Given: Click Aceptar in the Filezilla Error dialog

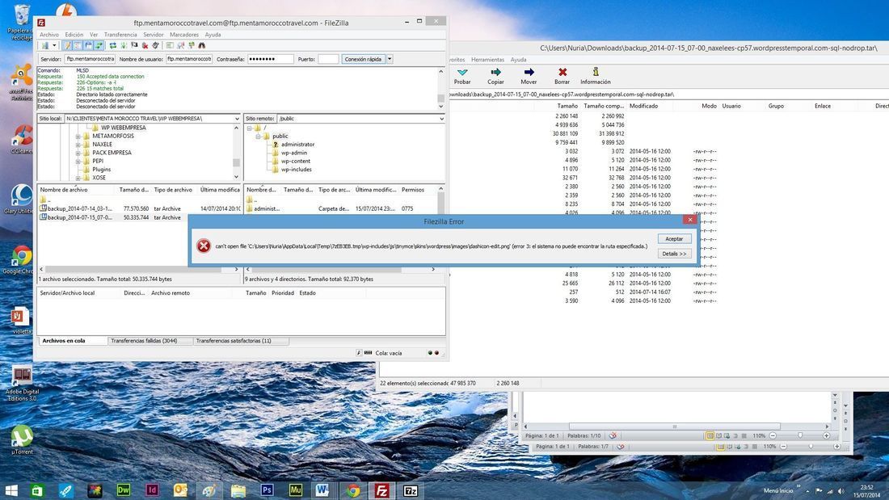Looking at the screenshot, I should pos(674,239).
